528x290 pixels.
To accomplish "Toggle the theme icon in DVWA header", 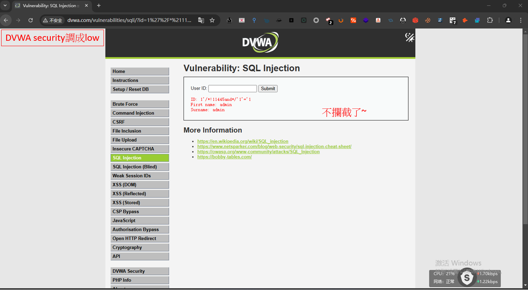I will [x=409, y=37].
